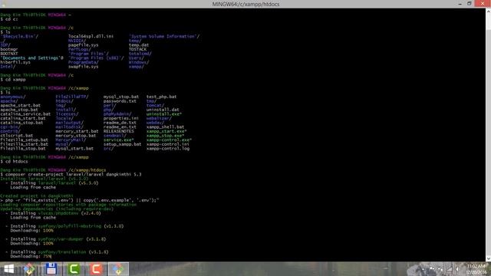Image resolution: width=491 pixels, height=276 pixels.
Task: Click the 'mysql_start.bat' file entry
Action: pyautogui.click(x=74, y=148)
